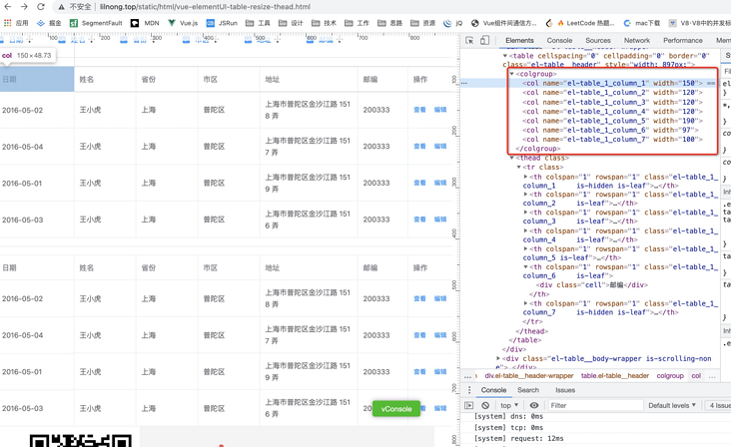Viewport: 731px width, 447px height.
Task: Reload the page with the refresh icon
Action: [x=40, y=7]
